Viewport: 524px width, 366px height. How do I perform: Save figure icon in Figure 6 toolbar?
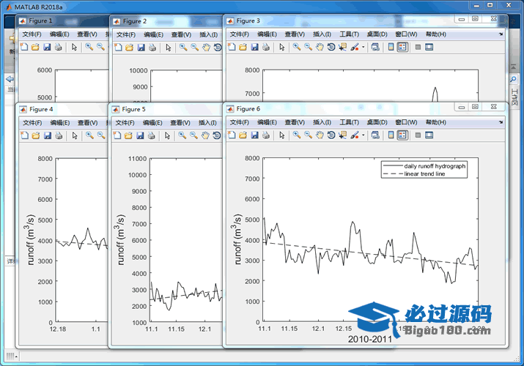click(254, 135)
